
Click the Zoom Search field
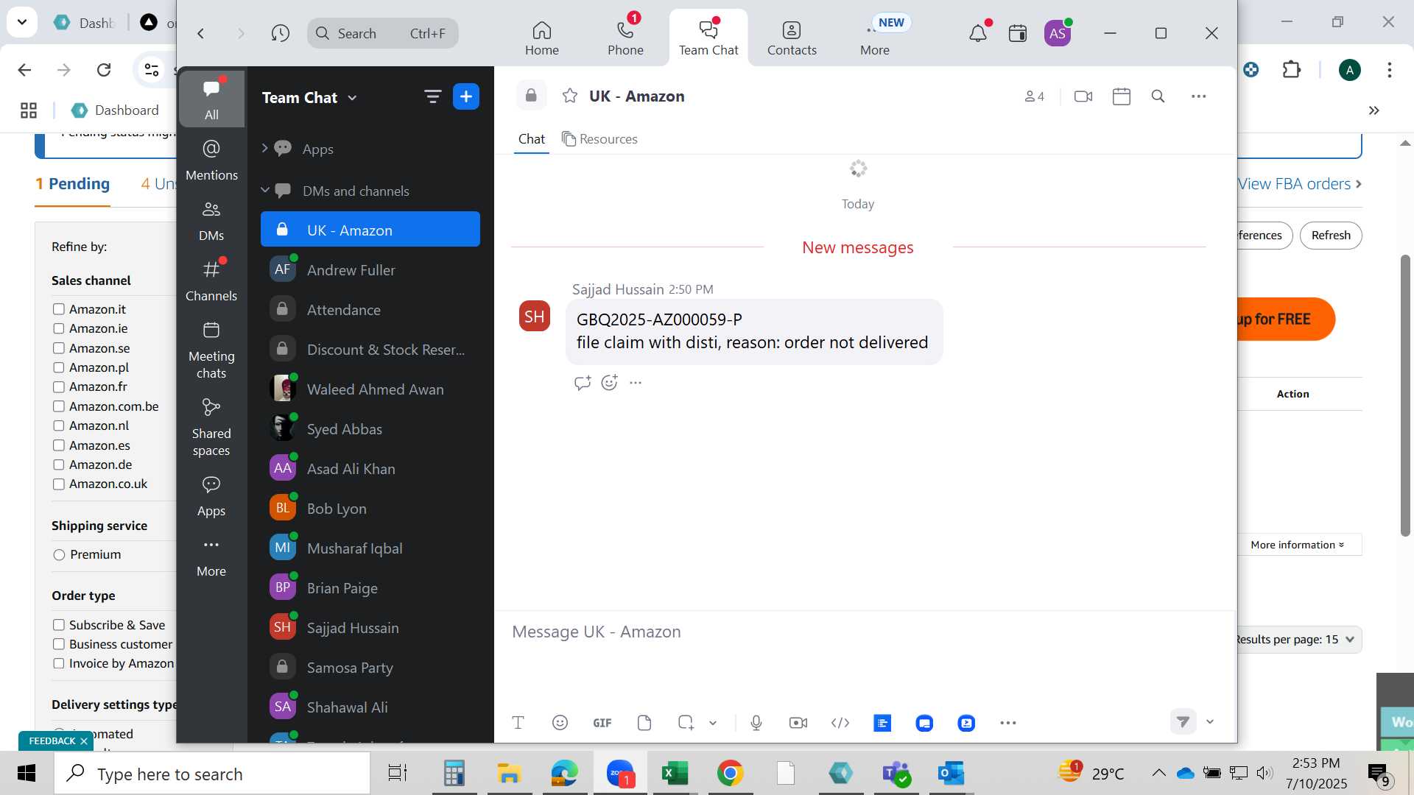pos(383,33)
